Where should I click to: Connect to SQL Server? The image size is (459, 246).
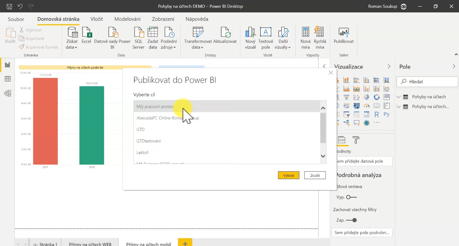coord(138,38)
